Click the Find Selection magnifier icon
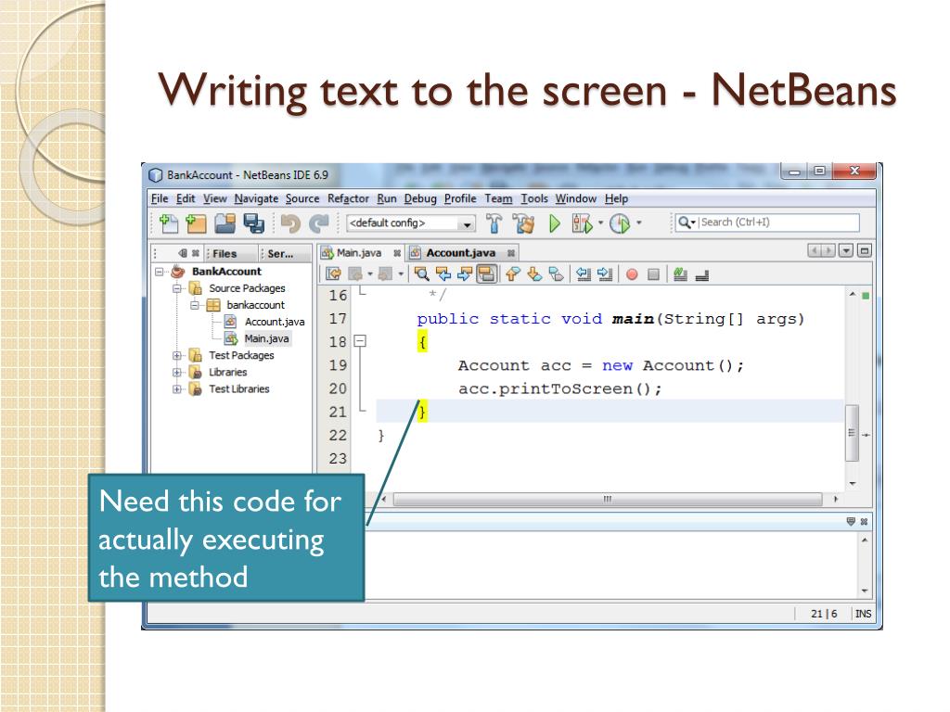Viewport: 950px width, 712px height. point(422,274)
